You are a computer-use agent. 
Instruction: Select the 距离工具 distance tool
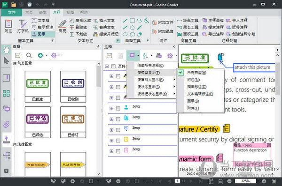(x=188, y=21)
